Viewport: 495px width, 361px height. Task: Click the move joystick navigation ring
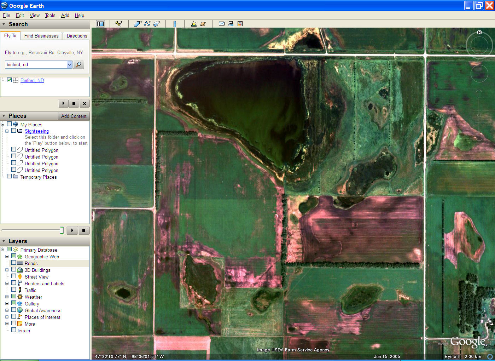coord(479,74)
